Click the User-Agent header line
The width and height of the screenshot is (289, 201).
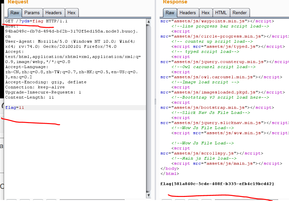point(70,44)
